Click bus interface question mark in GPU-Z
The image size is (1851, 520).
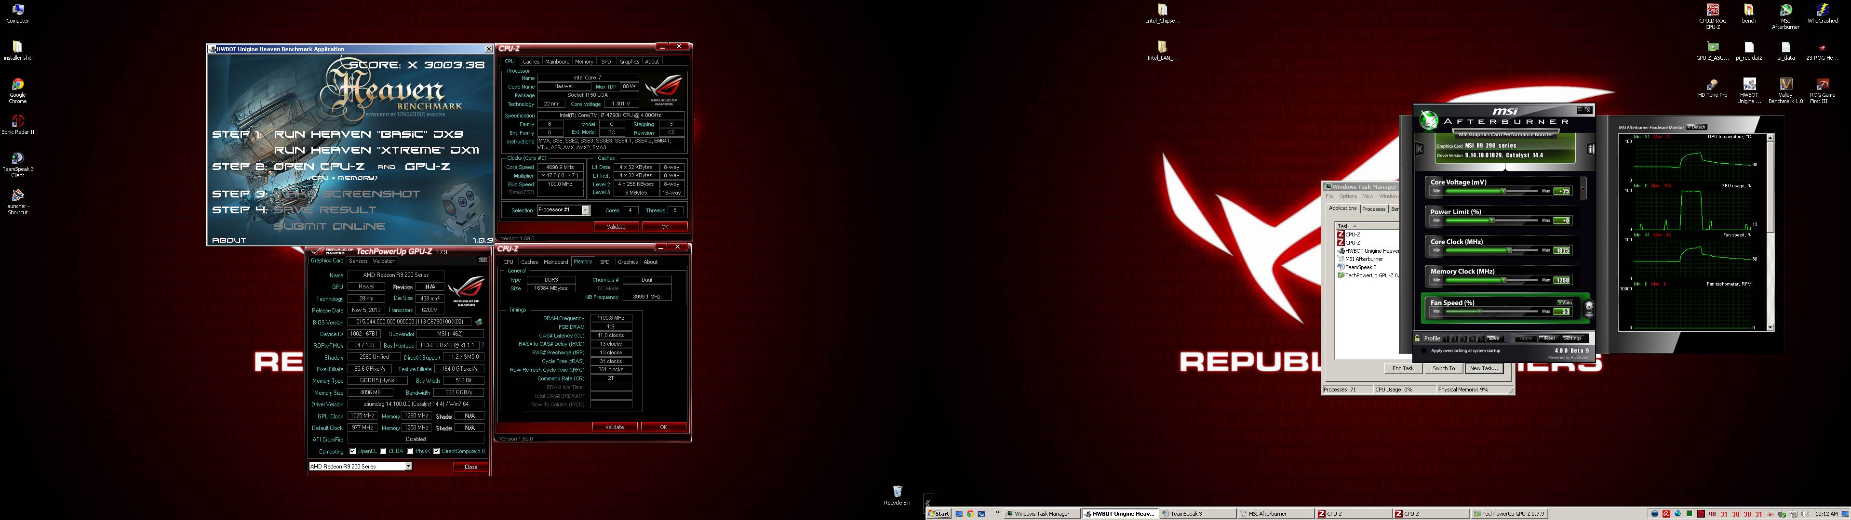click(x=483, y=346)
